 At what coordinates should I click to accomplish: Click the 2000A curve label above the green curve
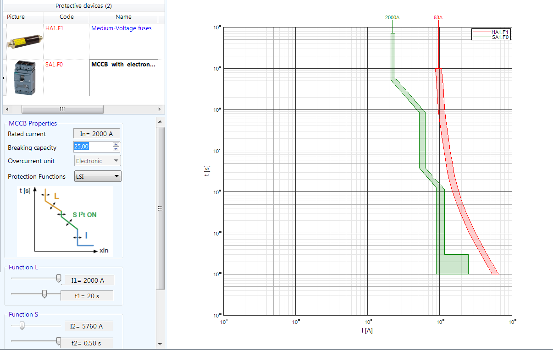(x=393, y=17)
